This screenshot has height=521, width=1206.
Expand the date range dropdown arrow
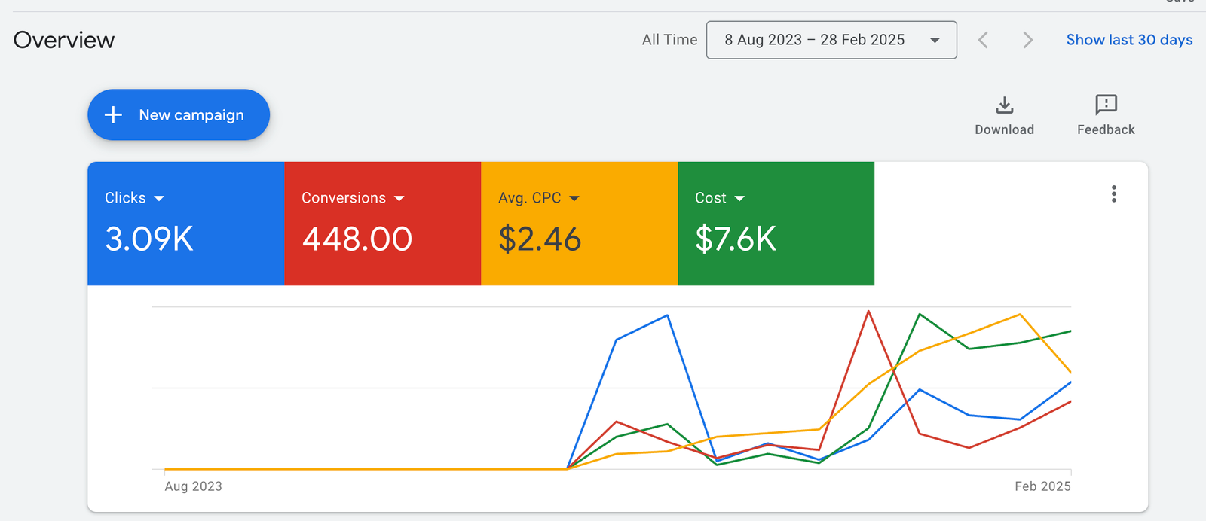[x=935, y=41]
